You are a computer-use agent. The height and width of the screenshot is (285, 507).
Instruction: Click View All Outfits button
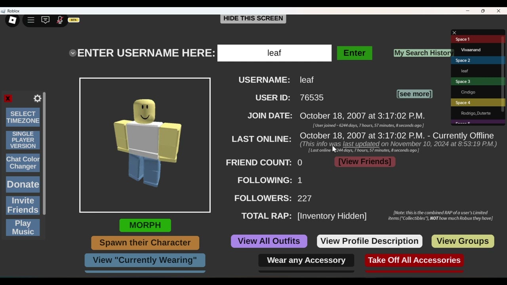point(269,241)
